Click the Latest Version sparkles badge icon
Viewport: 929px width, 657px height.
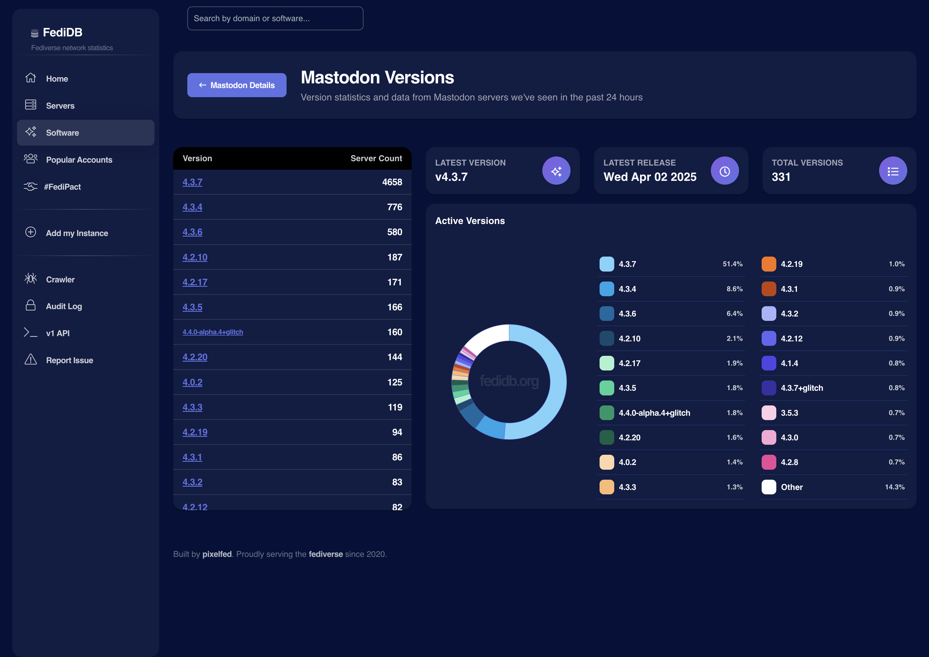tap(556, 171)
